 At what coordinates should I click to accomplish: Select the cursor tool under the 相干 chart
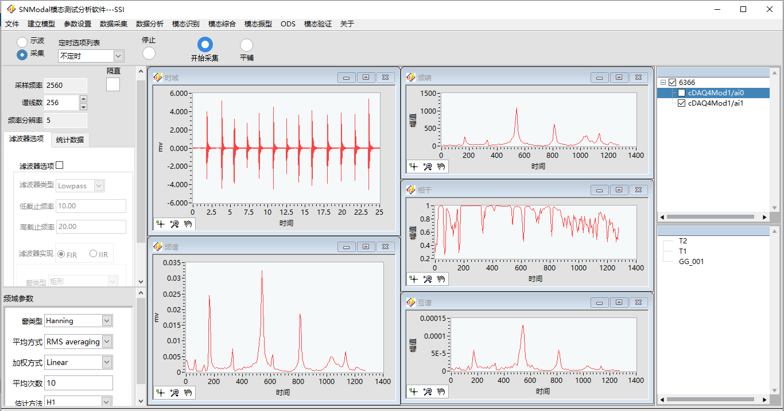pyautogui.click(x=413, y=279)
